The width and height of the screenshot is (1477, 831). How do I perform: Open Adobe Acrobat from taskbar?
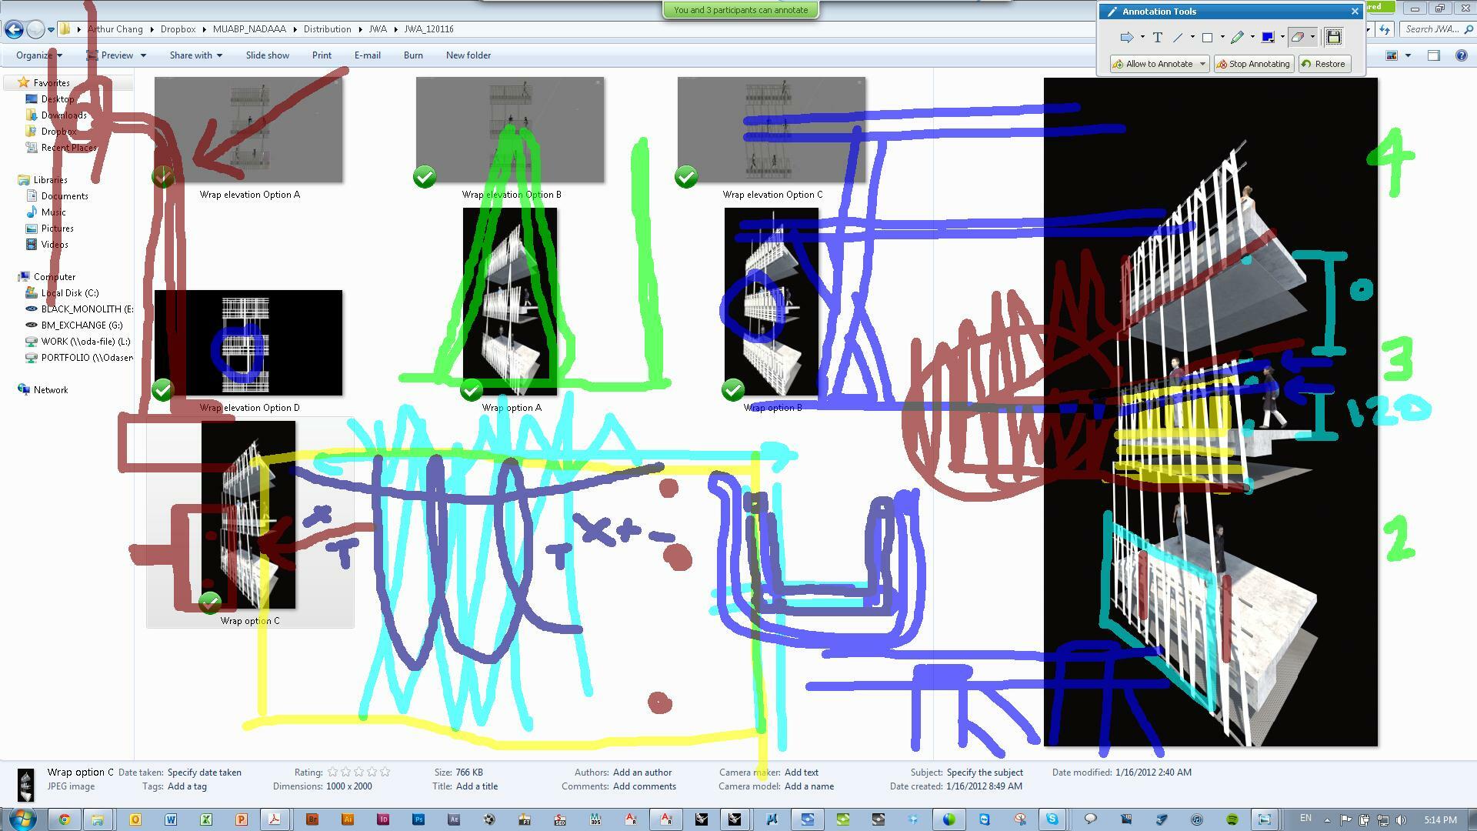tap(274, 819)
